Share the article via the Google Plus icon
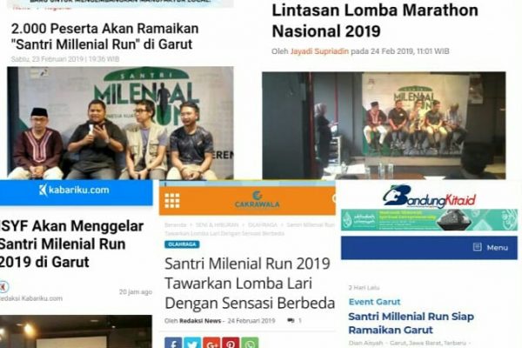The width and height of the screenshot is (522, 348). (x=211, y=343)
